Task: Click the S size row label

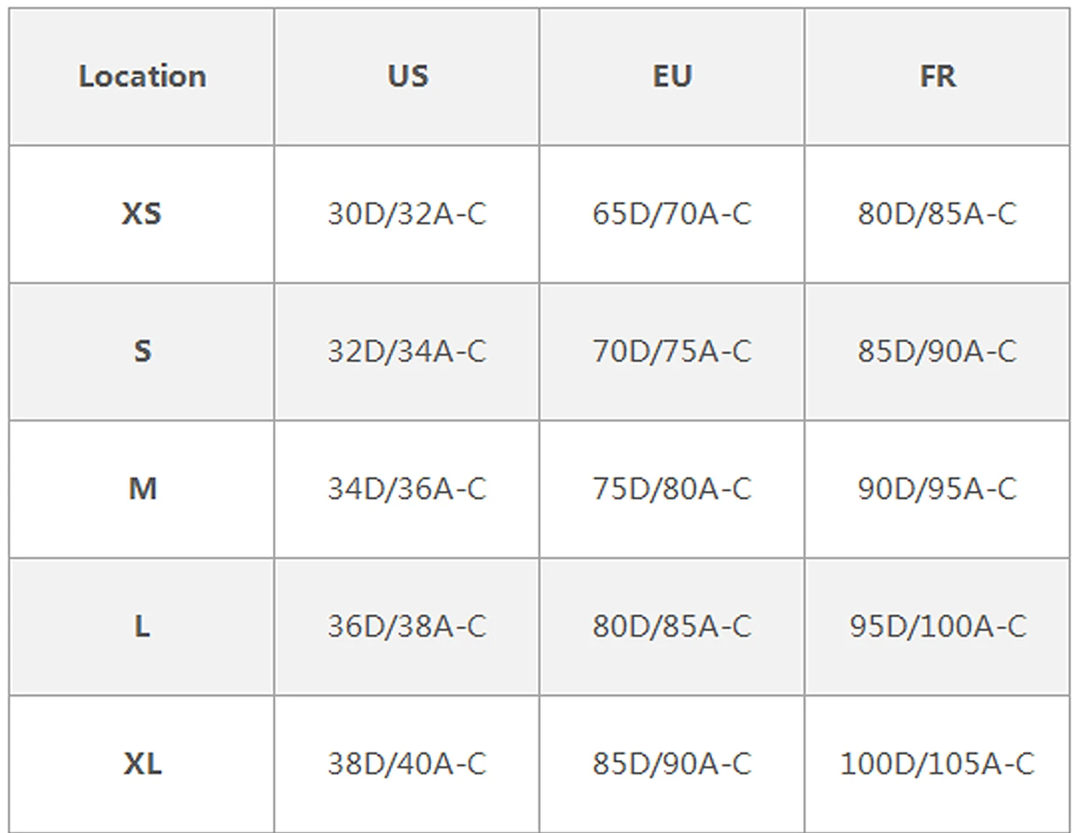Action: (x=142, y=352)
